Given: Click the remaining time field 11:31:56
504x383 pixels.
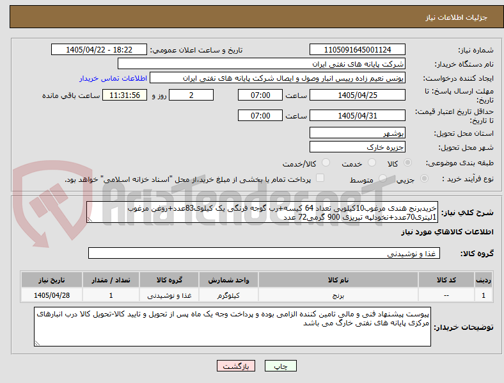Looking at the screenshot, I should click(125, 95).
